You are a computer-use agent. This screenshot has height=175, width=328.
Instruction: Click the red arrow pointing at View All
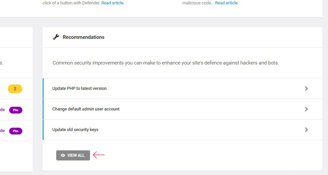tap(99, 155)
